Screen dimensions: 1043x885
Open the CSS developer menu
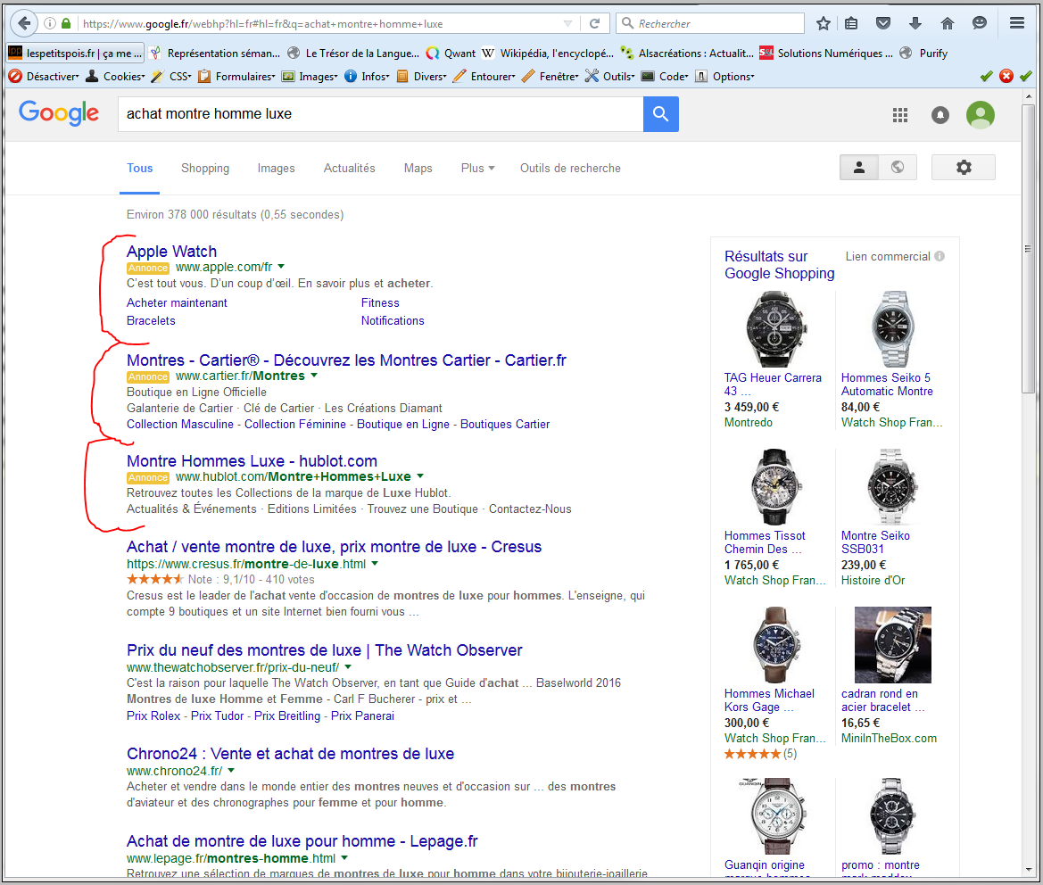(171, 77)
